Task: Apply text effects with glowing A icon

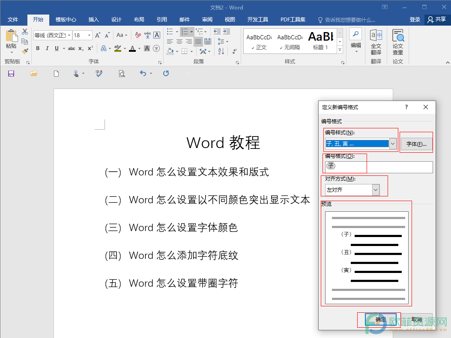Action: coord(104,48)
